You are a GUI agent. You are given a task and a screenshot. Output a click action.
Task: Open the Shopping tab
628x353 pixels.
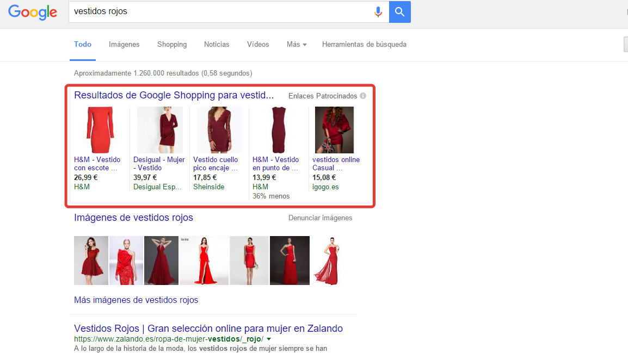pos(172,45)
